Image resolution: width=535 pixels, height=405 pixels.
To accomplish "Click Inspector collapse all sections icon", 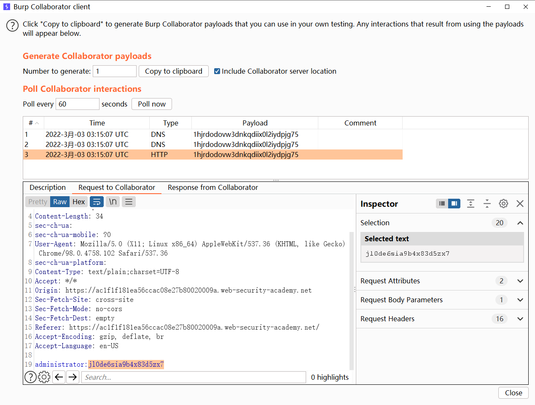I will coord(487,203).
